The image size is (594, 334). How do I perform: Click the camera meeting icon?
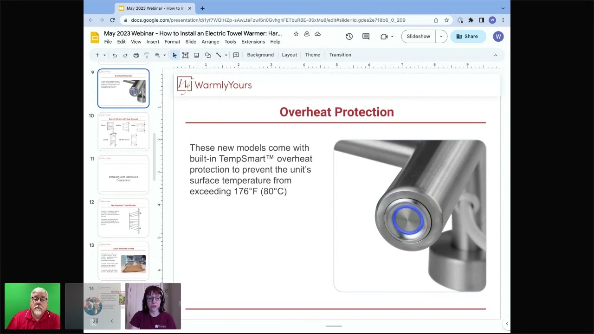click(x=384, y=36)
